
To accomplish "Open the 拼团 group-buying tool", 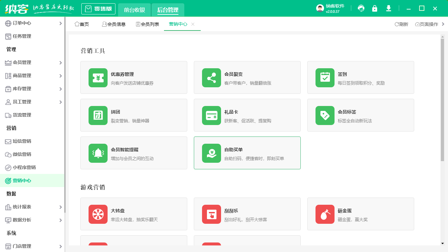I will (x=134, y=115).
